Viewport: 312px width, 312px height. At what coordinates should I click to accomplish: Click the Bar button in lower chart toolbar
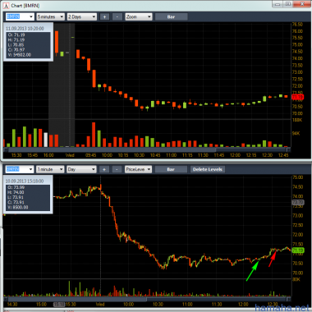click(x=171, y=169)
